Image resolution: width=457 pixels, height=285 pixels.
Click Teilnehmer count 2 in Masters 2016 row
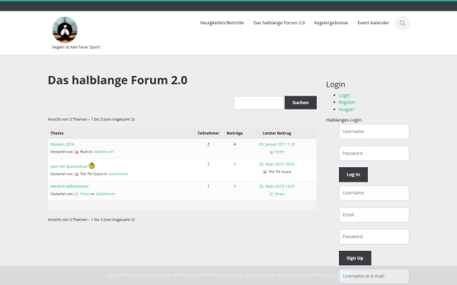pyautogui.click(x=208, y=144)
